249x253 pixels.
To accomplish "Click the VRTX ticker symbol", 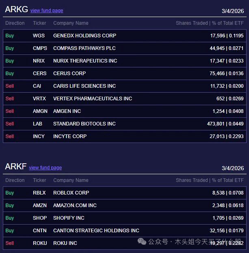I will tap(39, 99).
